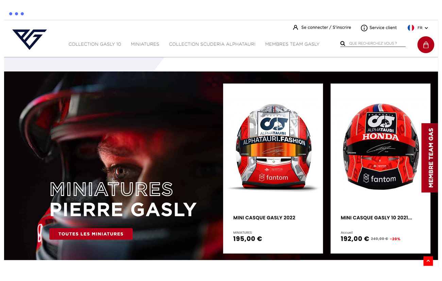Click the French flag icon
The height and width of the screenshot is (281, 442).
(x=411, y=28)
